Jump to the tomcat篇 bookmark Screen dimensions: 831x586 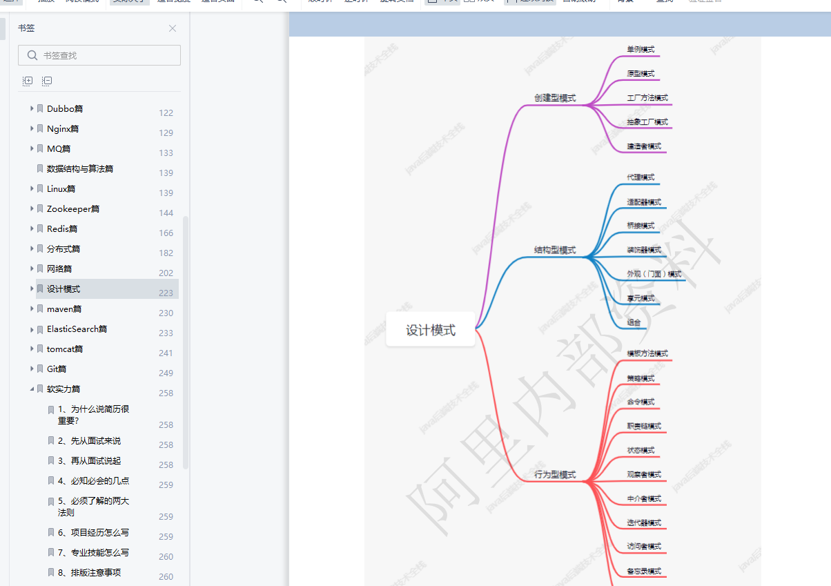65,349
